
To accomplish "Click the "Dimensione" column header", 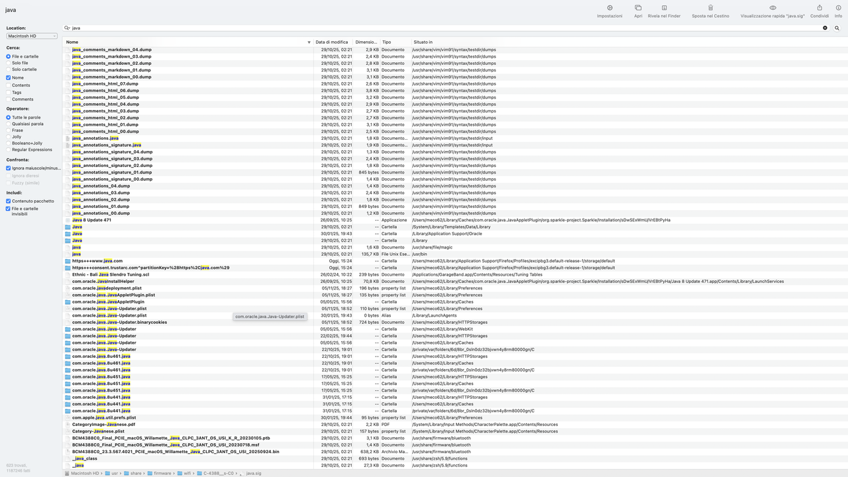I will [x=366, y=42].
